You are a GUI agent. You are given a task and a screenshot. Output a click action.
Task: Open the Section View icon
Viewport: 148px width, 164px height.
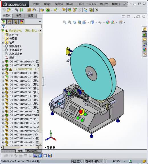click(x=79, y=22)
